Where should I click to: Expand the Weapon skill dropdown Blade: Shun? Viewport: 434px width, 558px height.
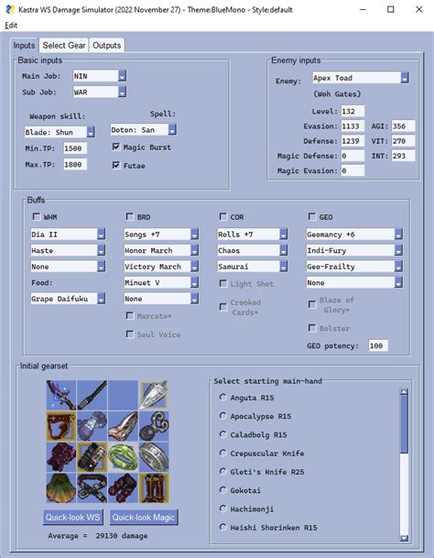coord(60,132)
